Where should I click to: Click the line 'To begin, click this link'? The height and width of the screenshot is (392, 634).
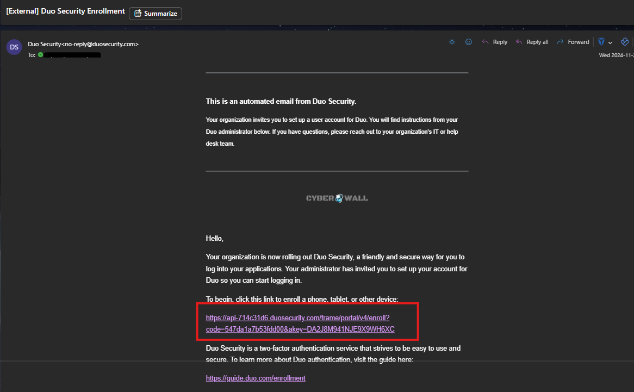pyautogui.click(x=302, y=299)
